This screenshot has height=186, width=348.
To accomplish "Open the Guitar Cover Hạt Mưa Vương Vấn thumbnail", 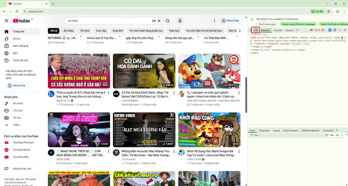I will coord(144,130).
